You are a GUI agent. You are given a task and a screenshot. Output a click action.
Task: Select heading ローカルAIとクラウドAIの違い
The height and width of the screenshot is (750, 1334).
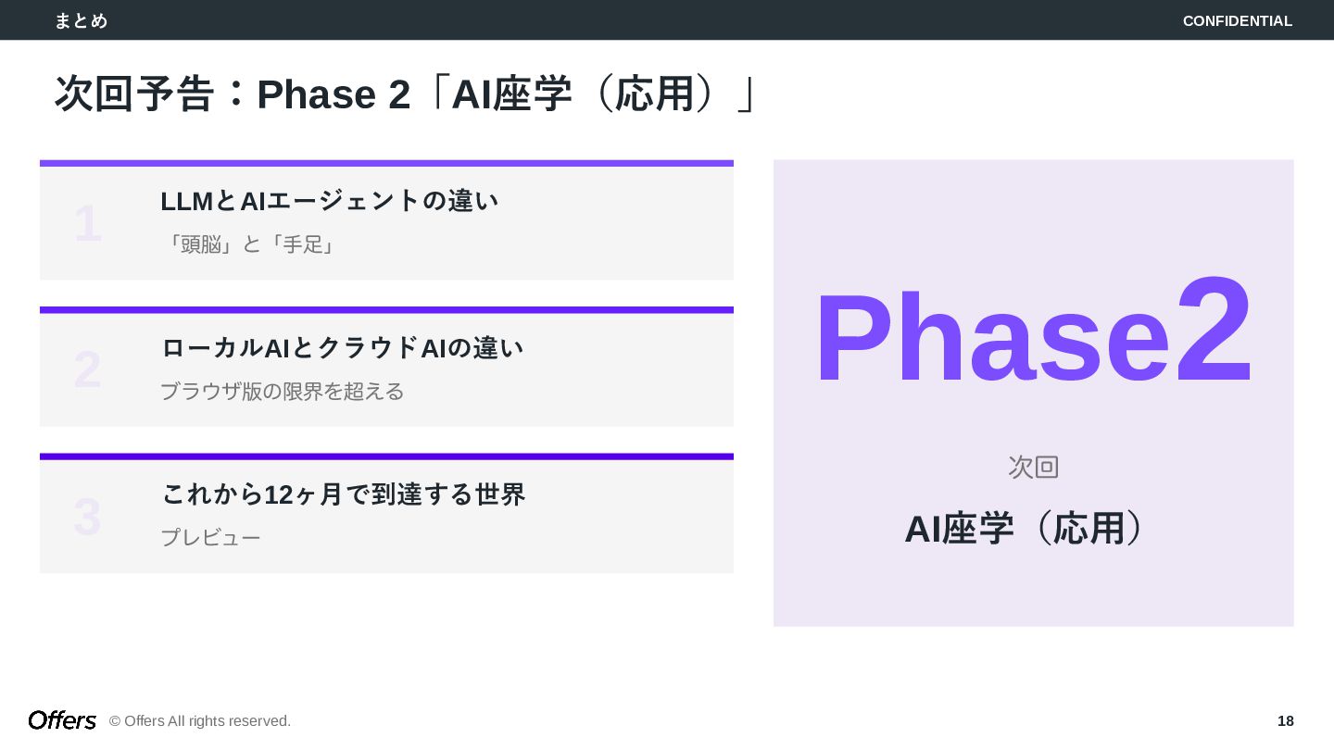point(343,348)
